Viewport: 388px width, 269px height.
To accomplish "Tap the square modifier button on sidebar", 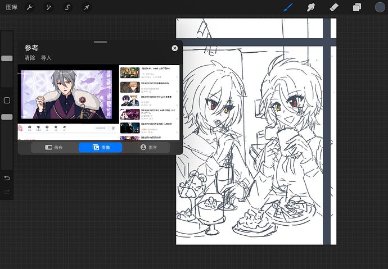I will pyautogui.click(x=7, y=101).
